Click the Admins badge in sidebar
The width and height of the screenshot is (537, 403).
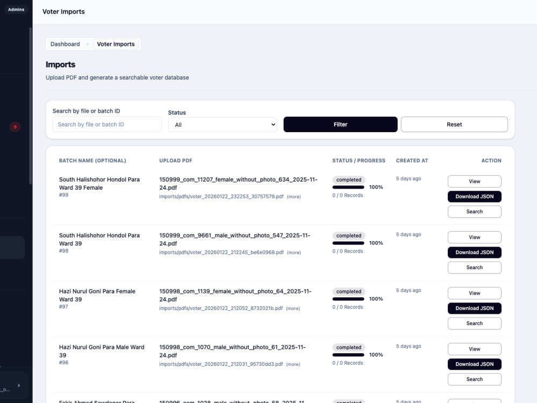tap(16, 10)
